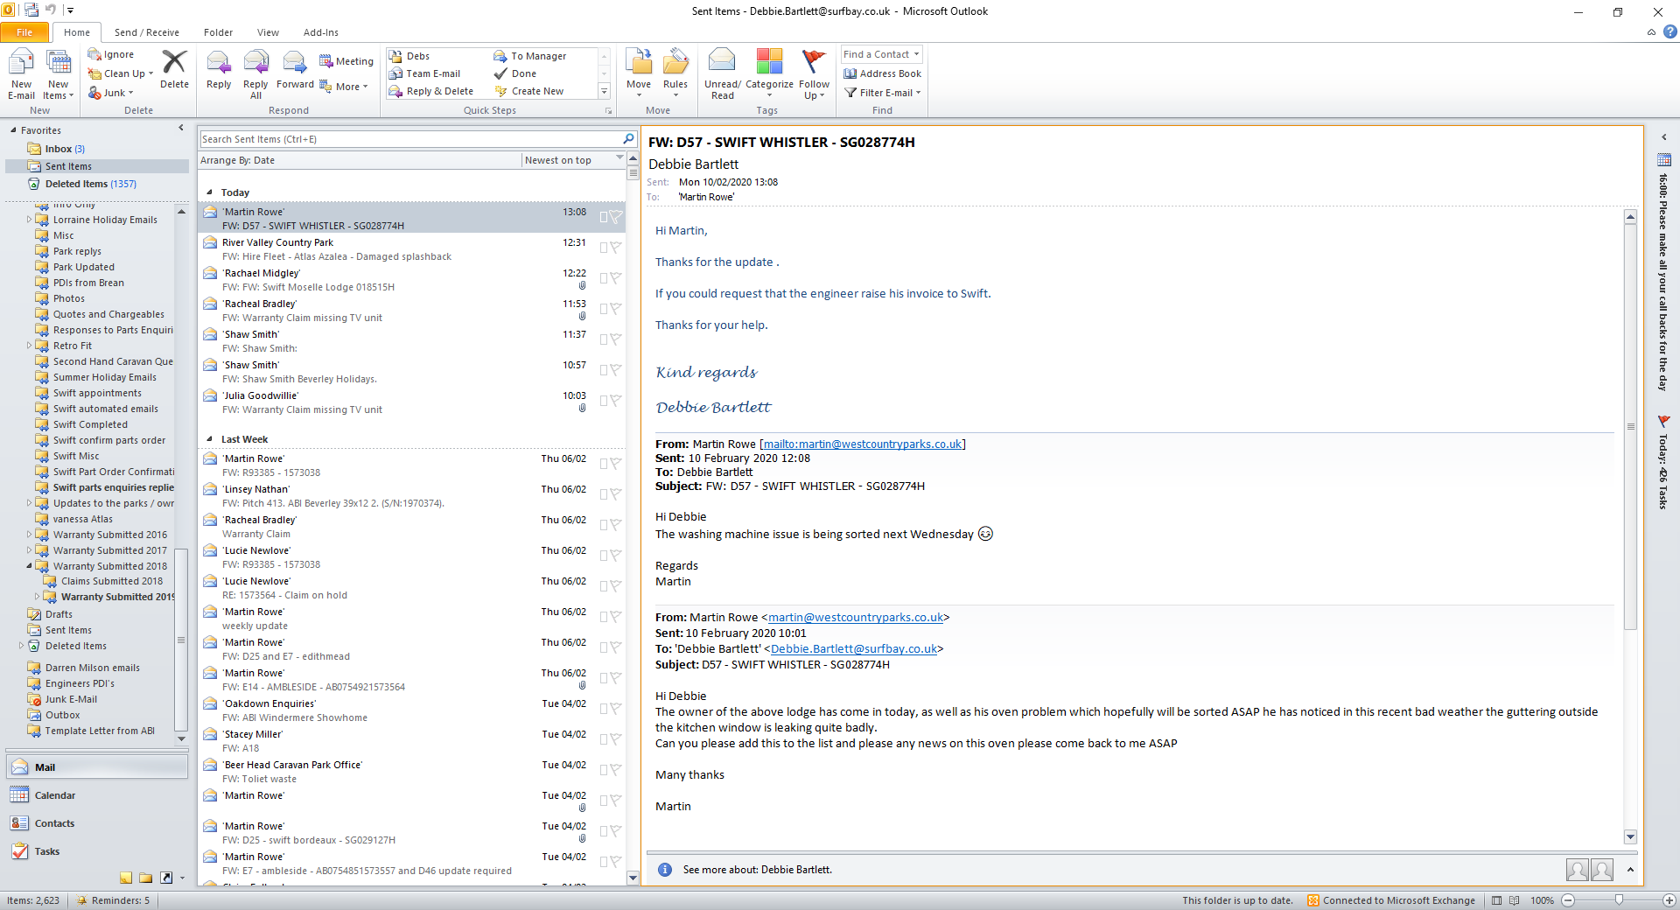Viewport: 1680px width, 910px height.
Task: Expand Warranty Submitted 2016 folder
Action: point(29,535)
